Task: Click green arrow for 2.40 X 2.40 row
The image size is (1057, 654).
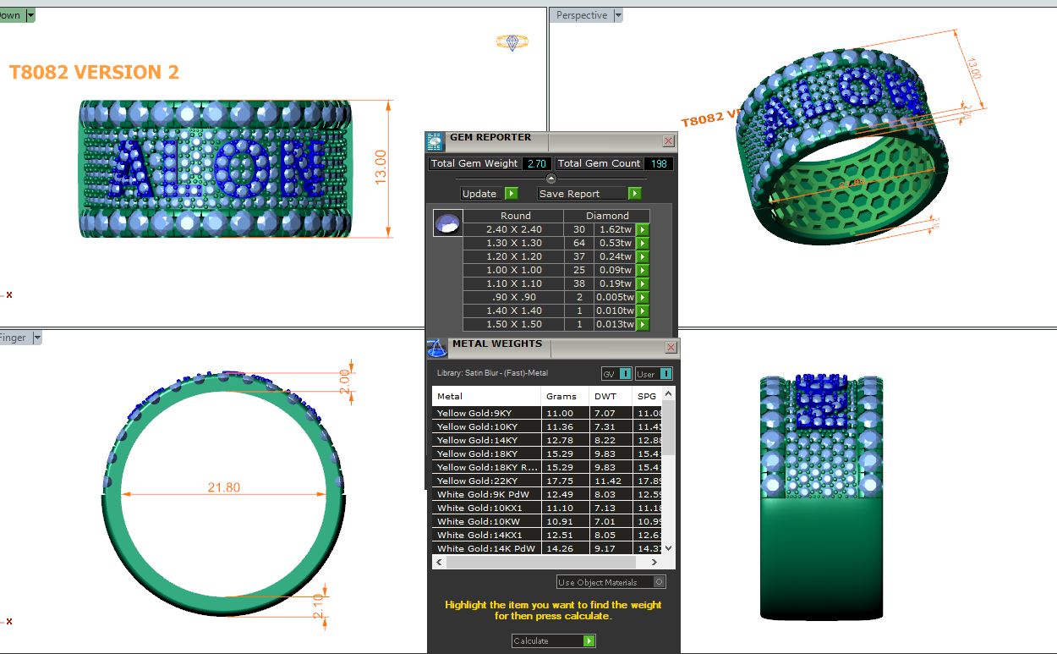Action: 643,229
